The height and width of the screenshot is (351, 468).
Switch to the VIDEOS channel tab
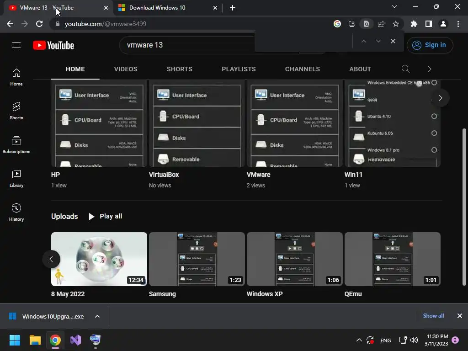tap(126, 69)
